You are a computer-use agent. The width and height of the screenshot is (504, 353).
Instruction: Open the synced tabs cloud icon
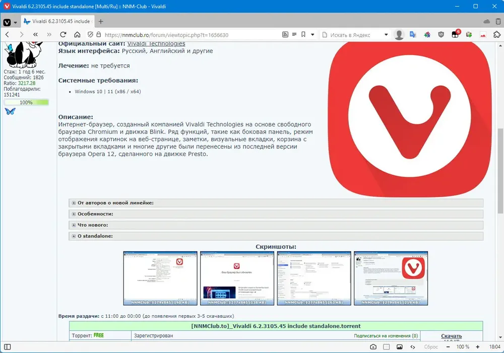click(487, 22)
